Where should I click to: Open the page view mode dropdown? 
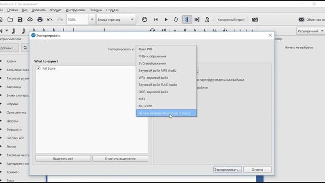[x=116, y=19]
